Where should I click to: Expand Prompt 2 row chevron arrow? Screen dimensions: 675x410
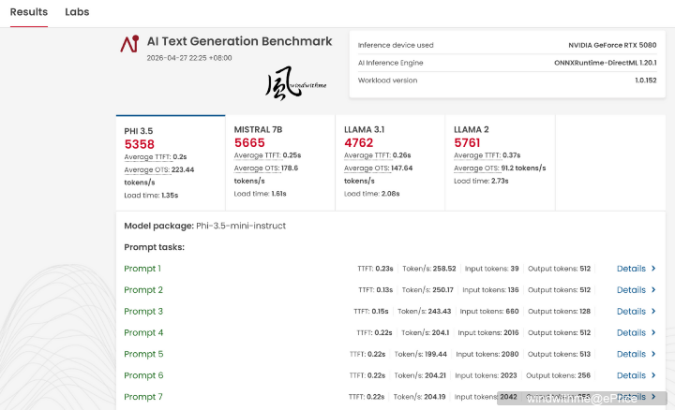[x=653, y=290]
